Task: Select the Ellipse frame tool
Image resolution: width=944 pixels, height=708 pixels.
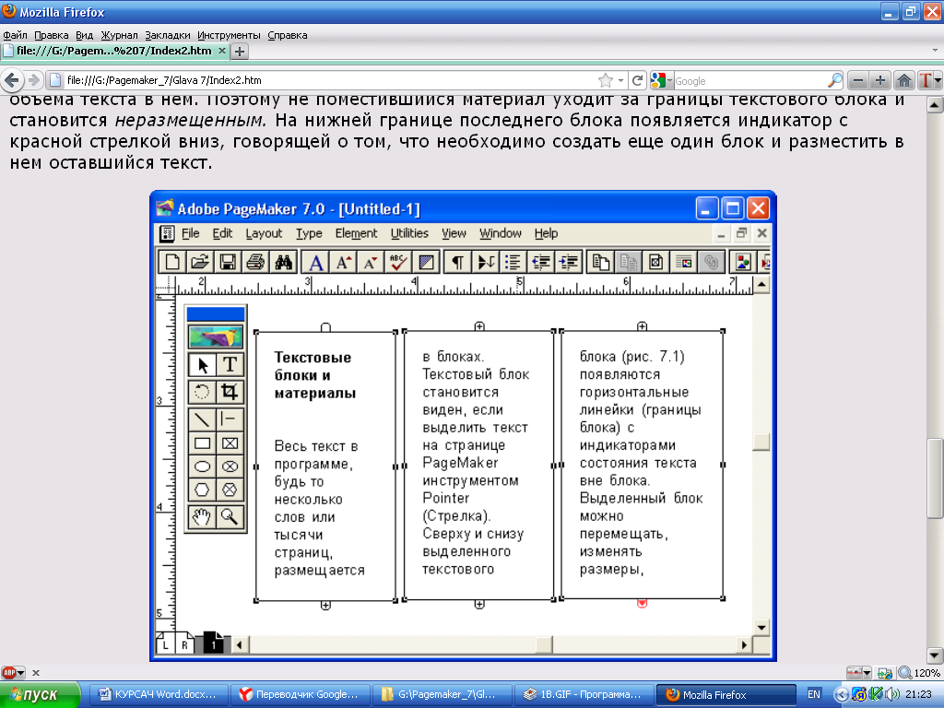Action: pyautogui.click(x=230, y=466)
